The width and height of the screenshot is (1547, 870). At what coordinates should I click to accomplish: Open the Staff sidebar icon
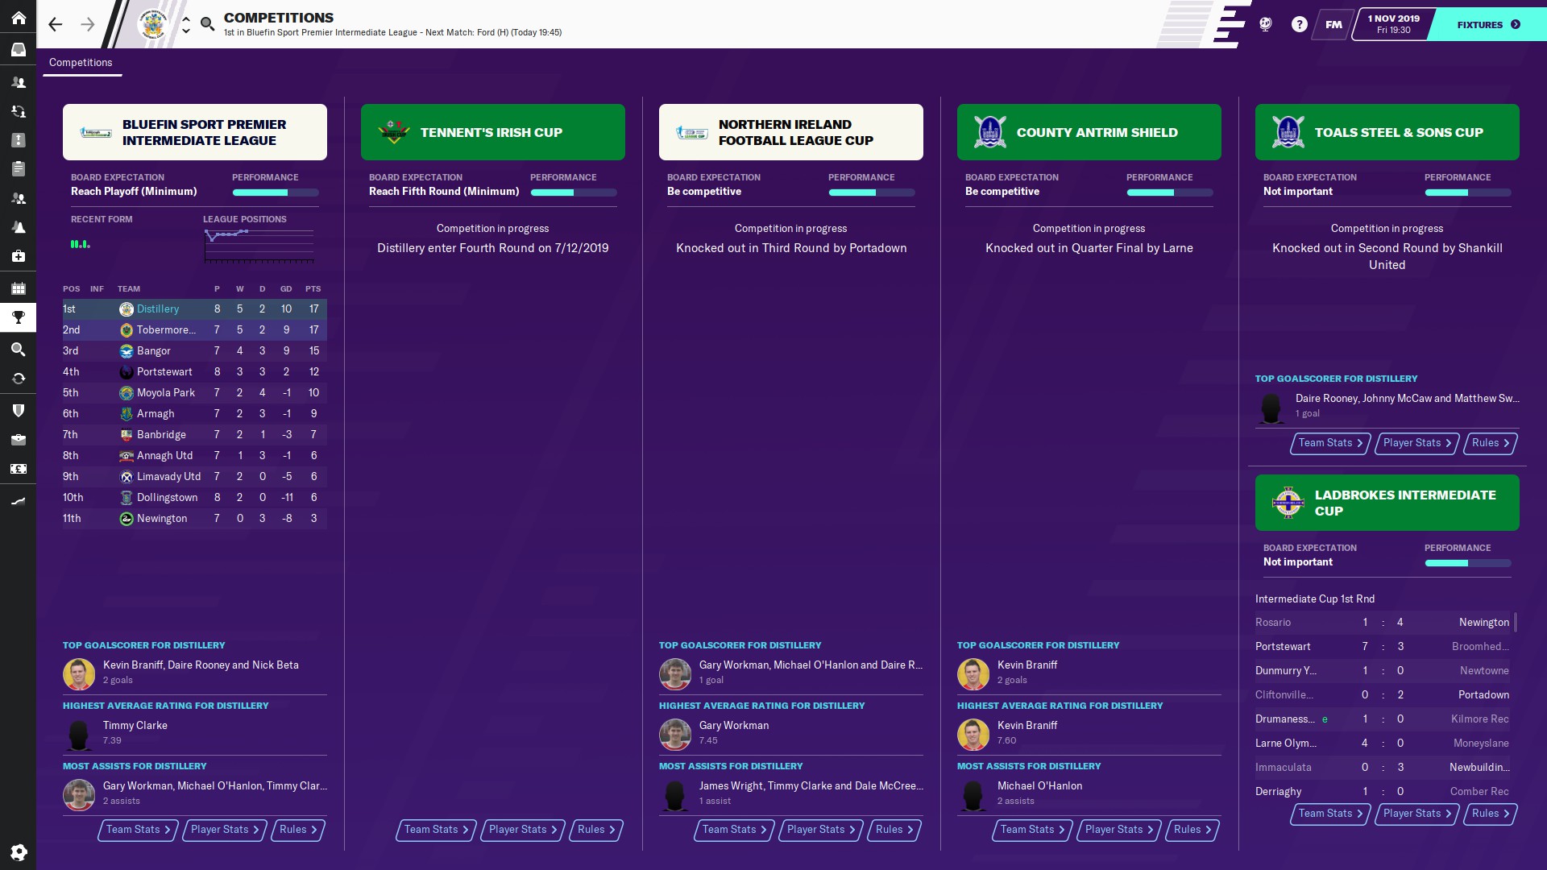coord(18,198)
